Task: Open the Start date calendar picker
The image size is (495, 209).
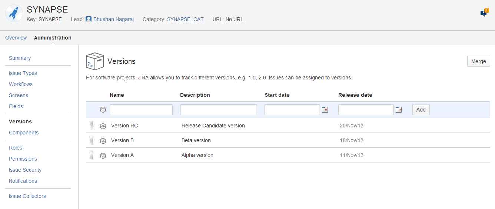Action: click(x=325, y=110)
